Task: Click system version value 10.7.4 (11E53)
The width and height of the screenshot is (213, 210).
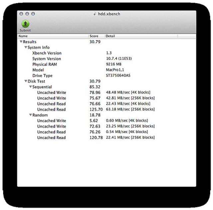Action: pyautogui.click(x=119, y=59)
